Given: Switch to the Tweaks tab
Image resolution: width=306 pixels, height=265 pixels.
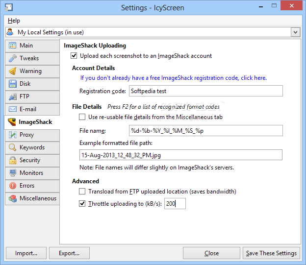Looking at the screenshot, I should [x=32, y=58].
